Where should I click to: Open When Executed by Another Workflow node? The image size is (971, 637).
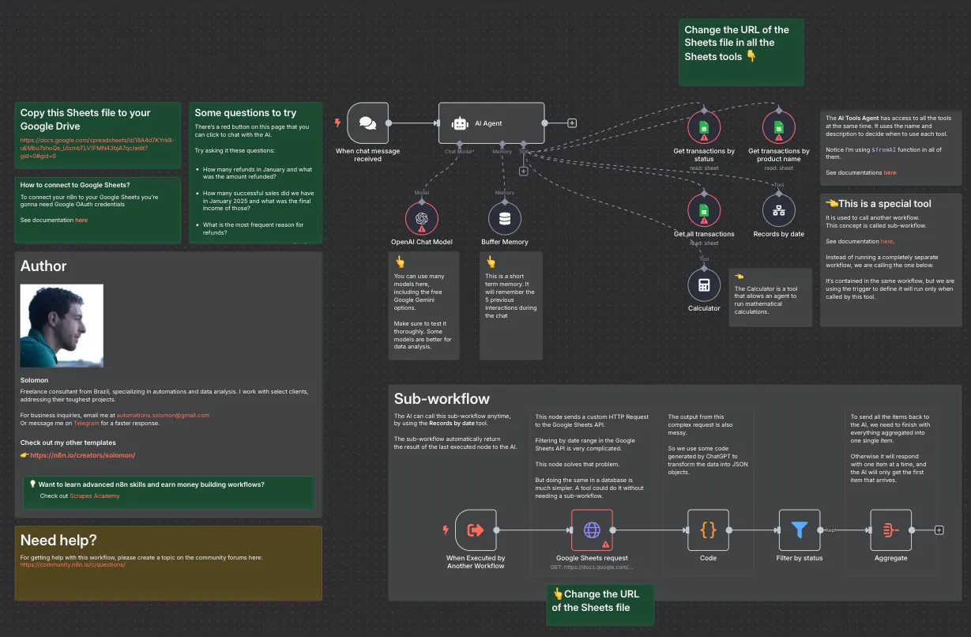476,530
